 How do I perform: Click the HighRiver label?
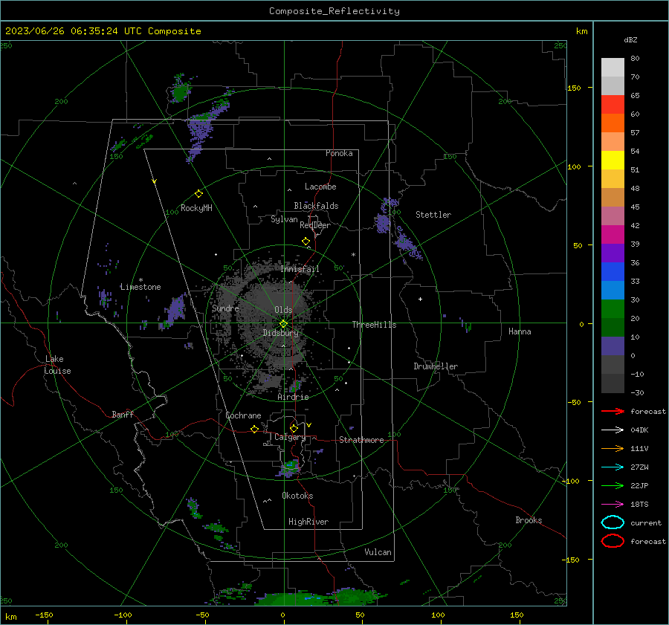click(308, 522)
